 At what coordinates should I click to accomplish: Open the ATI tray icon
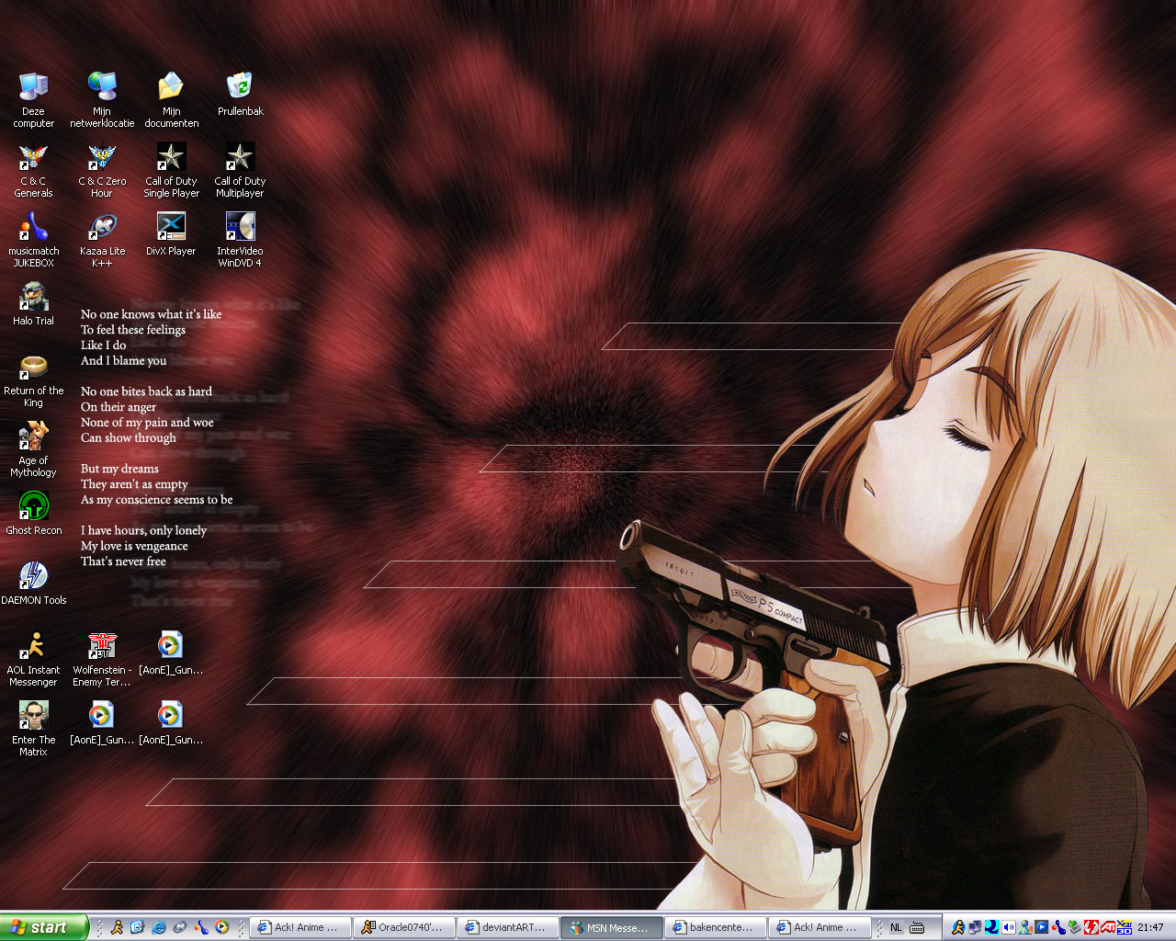tap(1108, 927)
